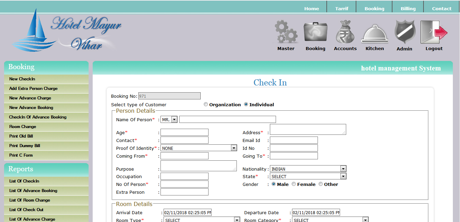This screenshot has height=222, width=460.
Task: Open Print C Form
Action: point(46,155)
